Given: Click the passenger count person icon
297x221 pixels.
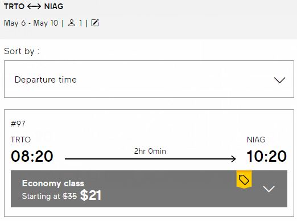Looking at the screenshot, I should tap(72, 23).
